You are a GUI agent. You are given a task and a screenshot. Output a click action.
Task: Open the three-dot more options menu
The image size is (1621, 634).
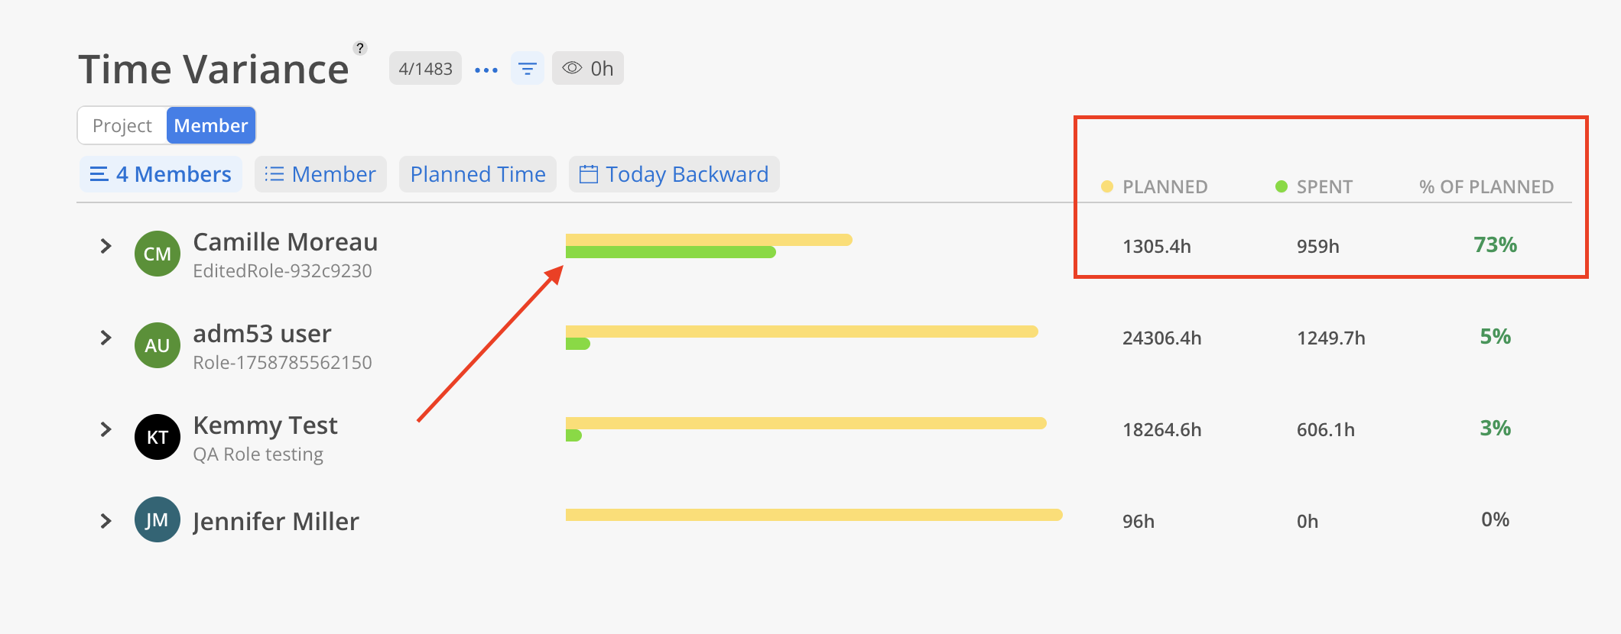tap(486, 70)
